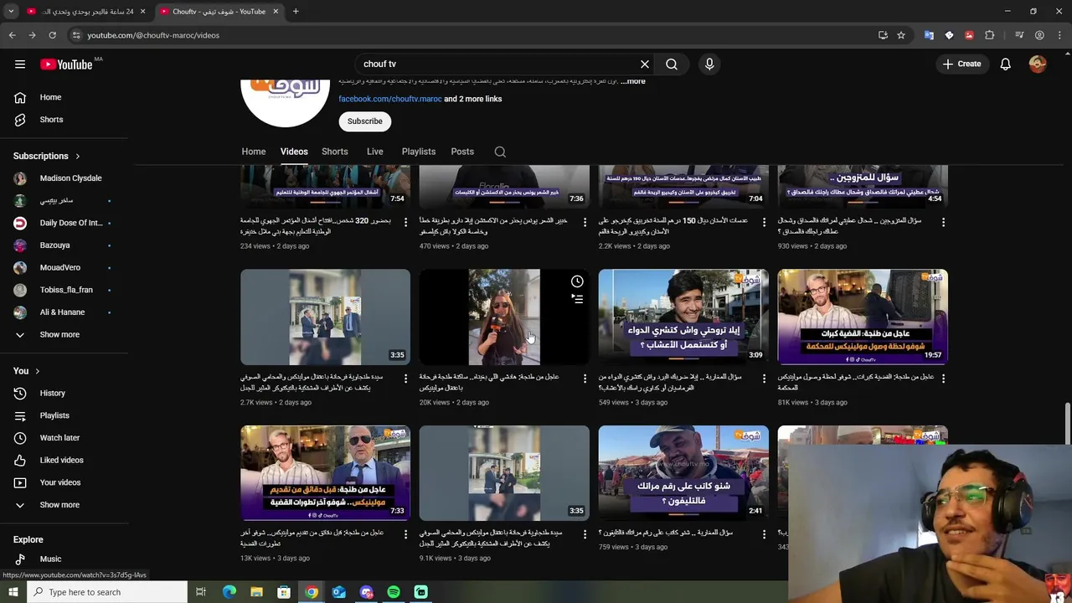
Task: Start voice search with the microphone icon
Action: coord(709,64)
